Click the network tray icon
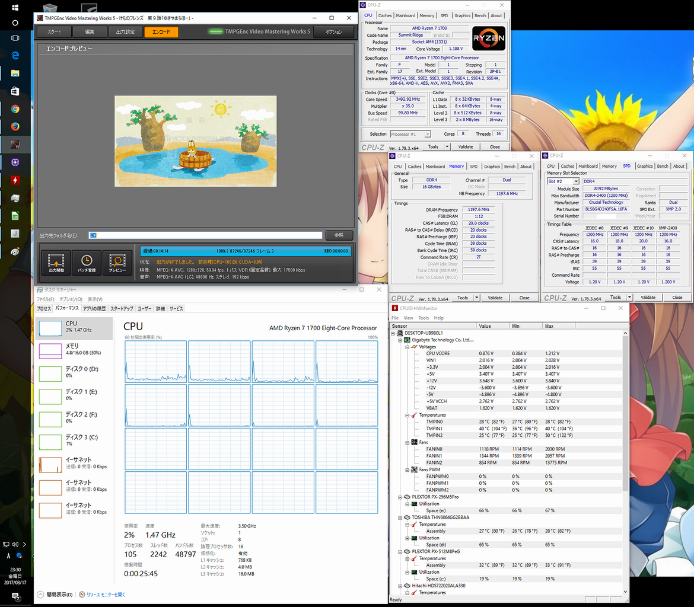 click(x=6, y=544)
